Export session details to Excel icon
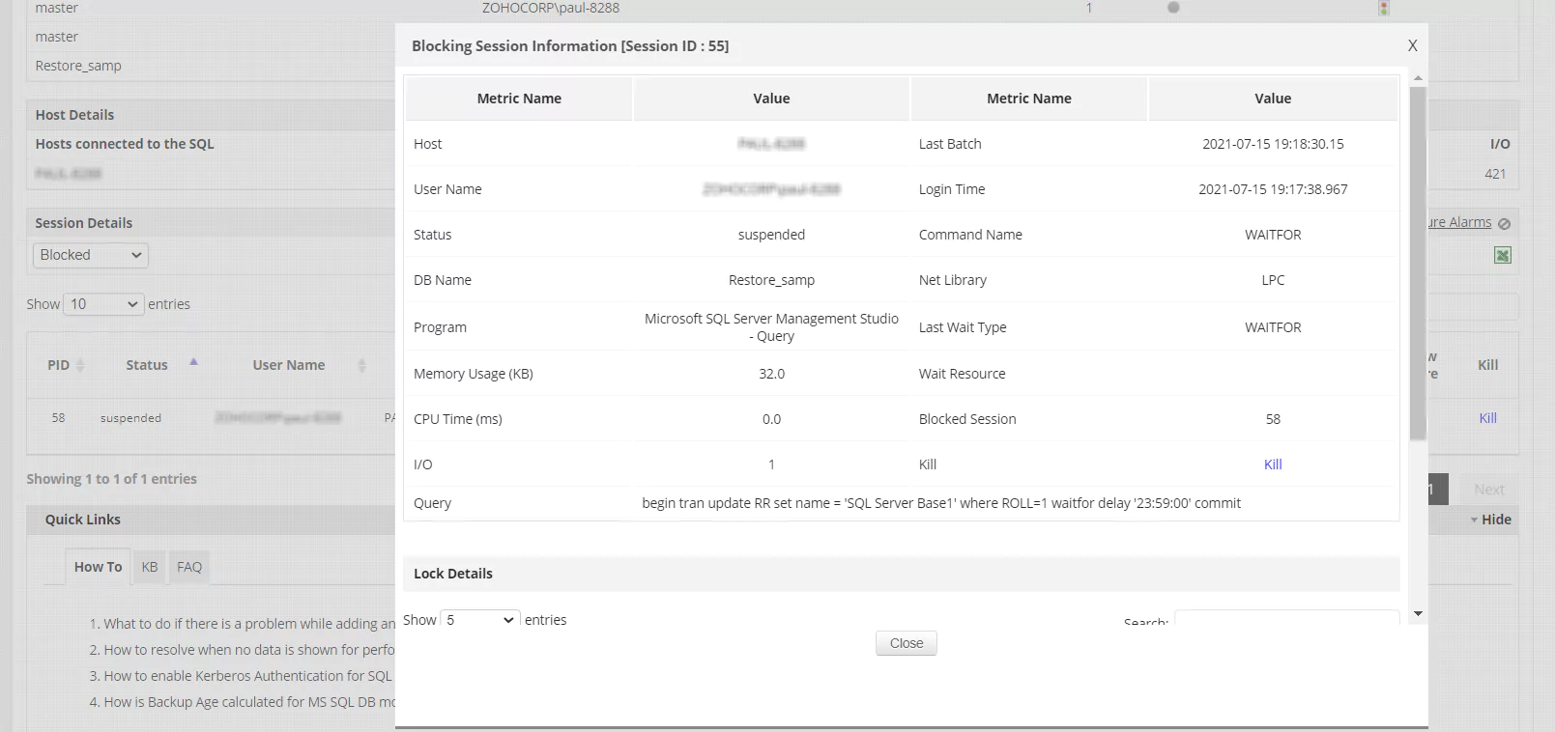The image size is (1555, 732). [x=1502, y=255]
